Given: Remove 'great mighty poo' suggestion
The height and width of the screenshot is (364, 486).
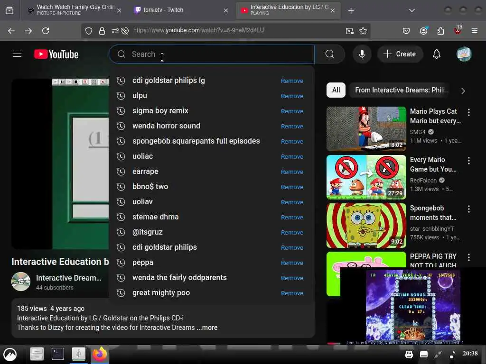Looking at the screenshot, I should [x=292, y=293].
